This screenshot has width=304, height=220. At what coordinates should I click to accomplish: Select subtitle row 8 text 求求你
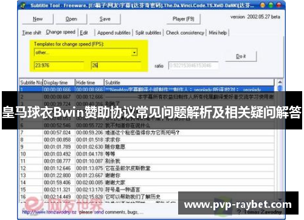click(112, 140)
